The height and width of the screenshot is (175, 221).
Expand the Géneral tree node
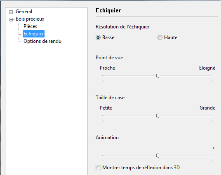tap(11, 12)
